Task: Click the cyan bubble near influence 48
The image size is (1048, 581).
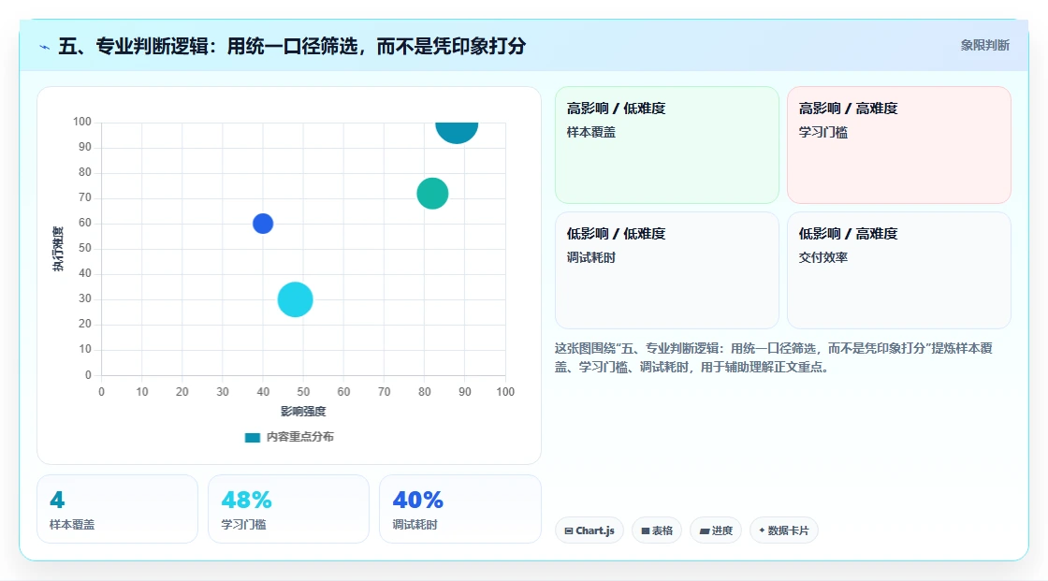Action: coord(296,299)
